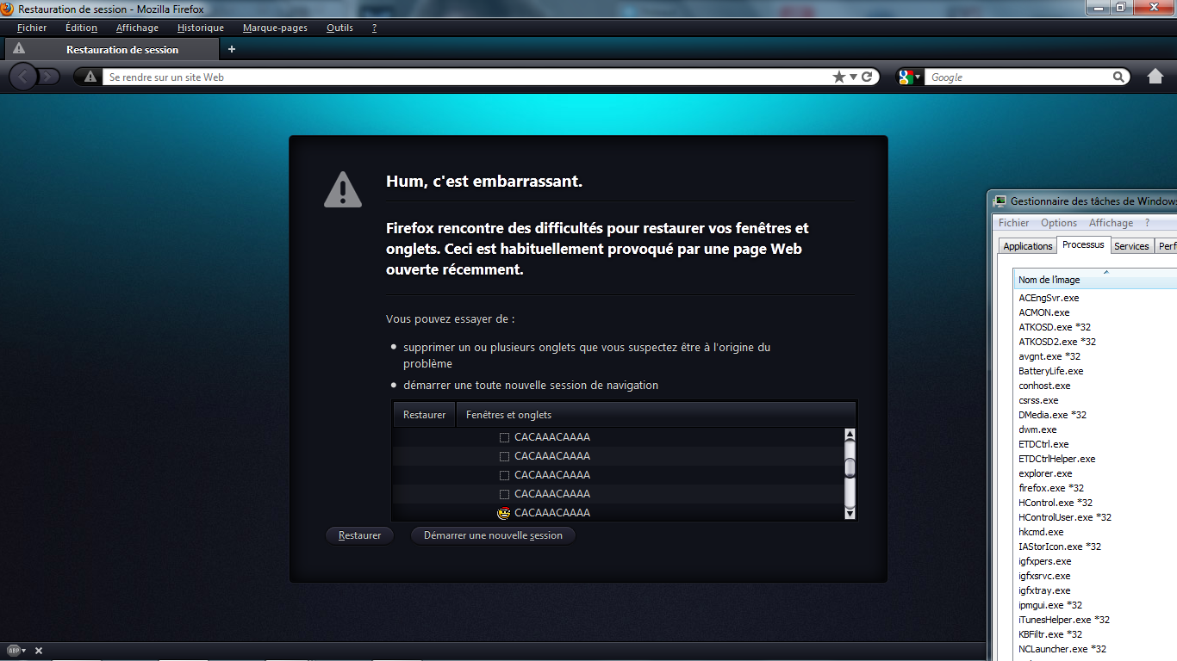Reload the page using the refresh icon
1177x661 pixels.
click(867, 77)
